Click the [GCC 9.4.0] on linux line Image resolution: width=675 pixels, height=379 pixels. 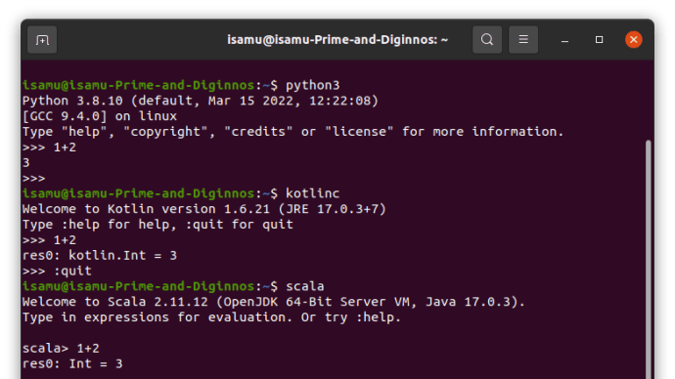pos(100,116)
